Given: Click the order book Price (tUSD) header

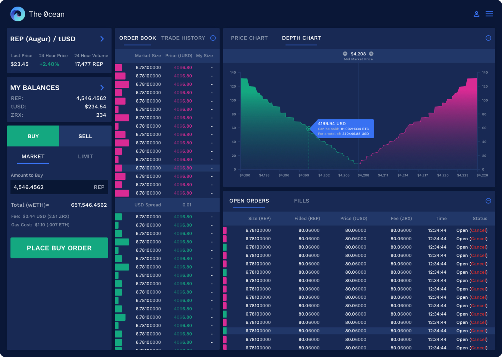Looking at the screenshot, I should (179, 56).
